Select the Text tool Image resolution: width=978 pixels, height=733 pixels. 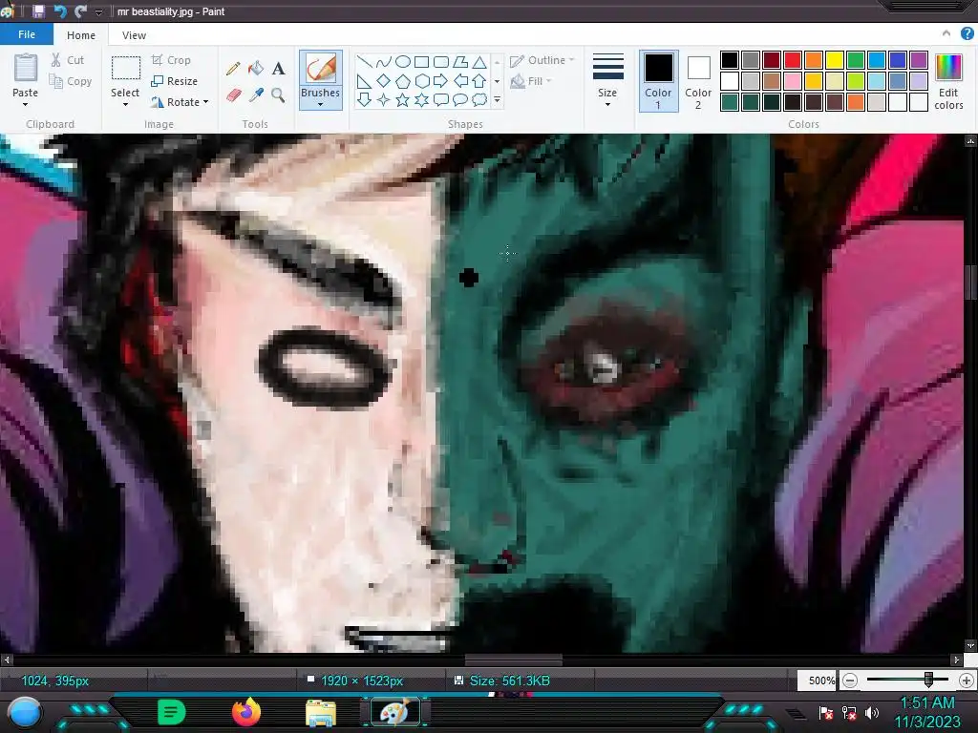click(x=278, y=68)
